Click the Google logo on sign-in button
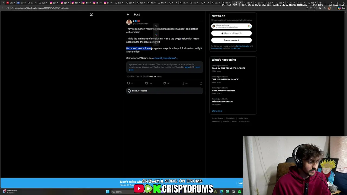This screenshot has height=195, width=347. tap(249, 26)
